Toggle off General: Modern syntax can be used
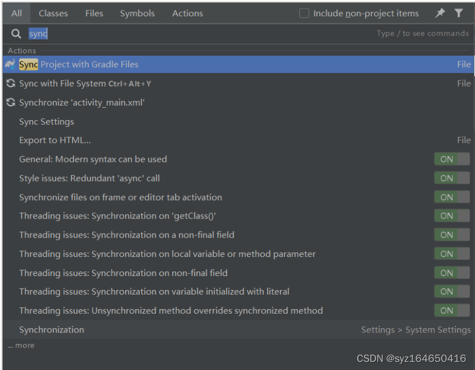This screenshot has width=475, height=370. (452, 159)
